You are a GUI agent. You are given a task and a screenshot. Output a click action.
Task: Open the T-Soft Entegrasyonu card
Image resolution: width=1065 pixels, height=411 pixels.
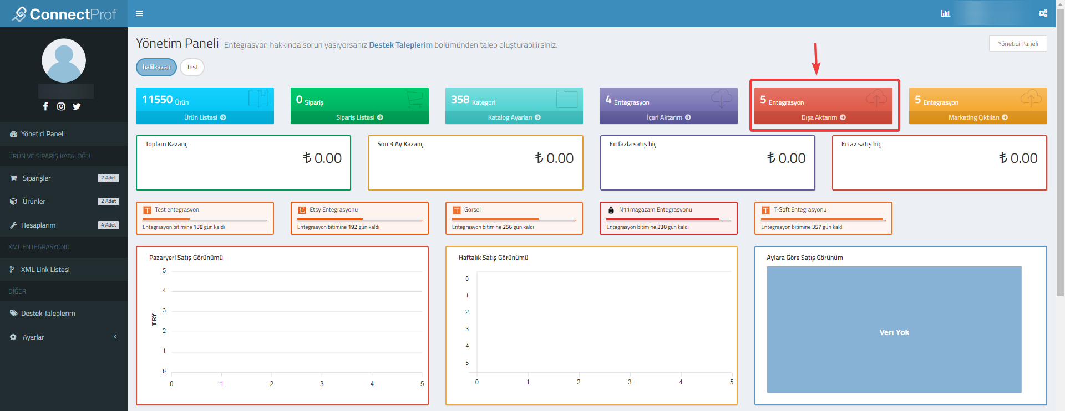tap(823, 218)
